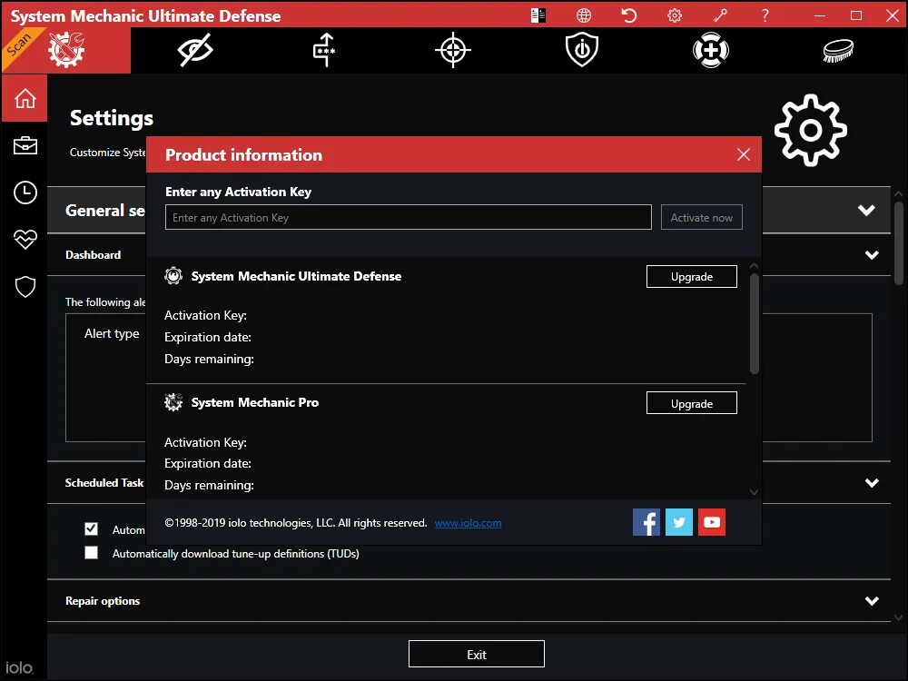The height and width of the screenshot is (681, 908).
Task: Open the lifebuoy recovery tool
Action: [711, 50]
